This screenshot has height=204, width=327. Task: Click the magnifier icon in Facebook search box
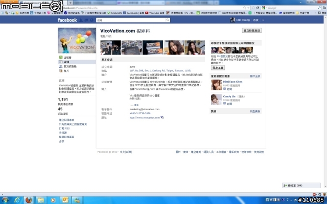(x=168, y=20)
